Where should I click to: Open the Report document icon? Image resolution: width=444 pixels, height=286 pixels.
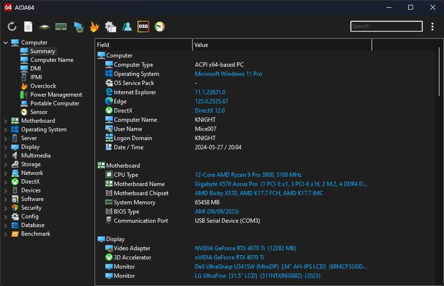pos(28,27)
